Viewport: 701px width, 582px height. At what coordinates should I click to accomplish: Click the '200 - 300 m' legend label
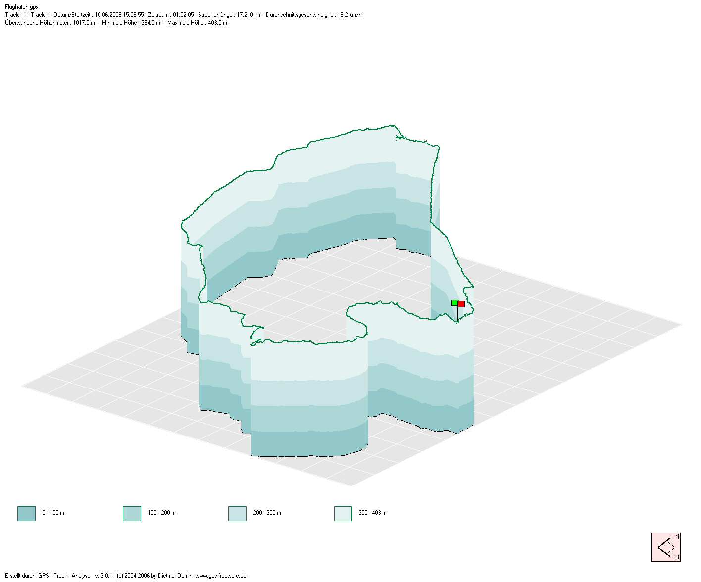click(267, 513)
